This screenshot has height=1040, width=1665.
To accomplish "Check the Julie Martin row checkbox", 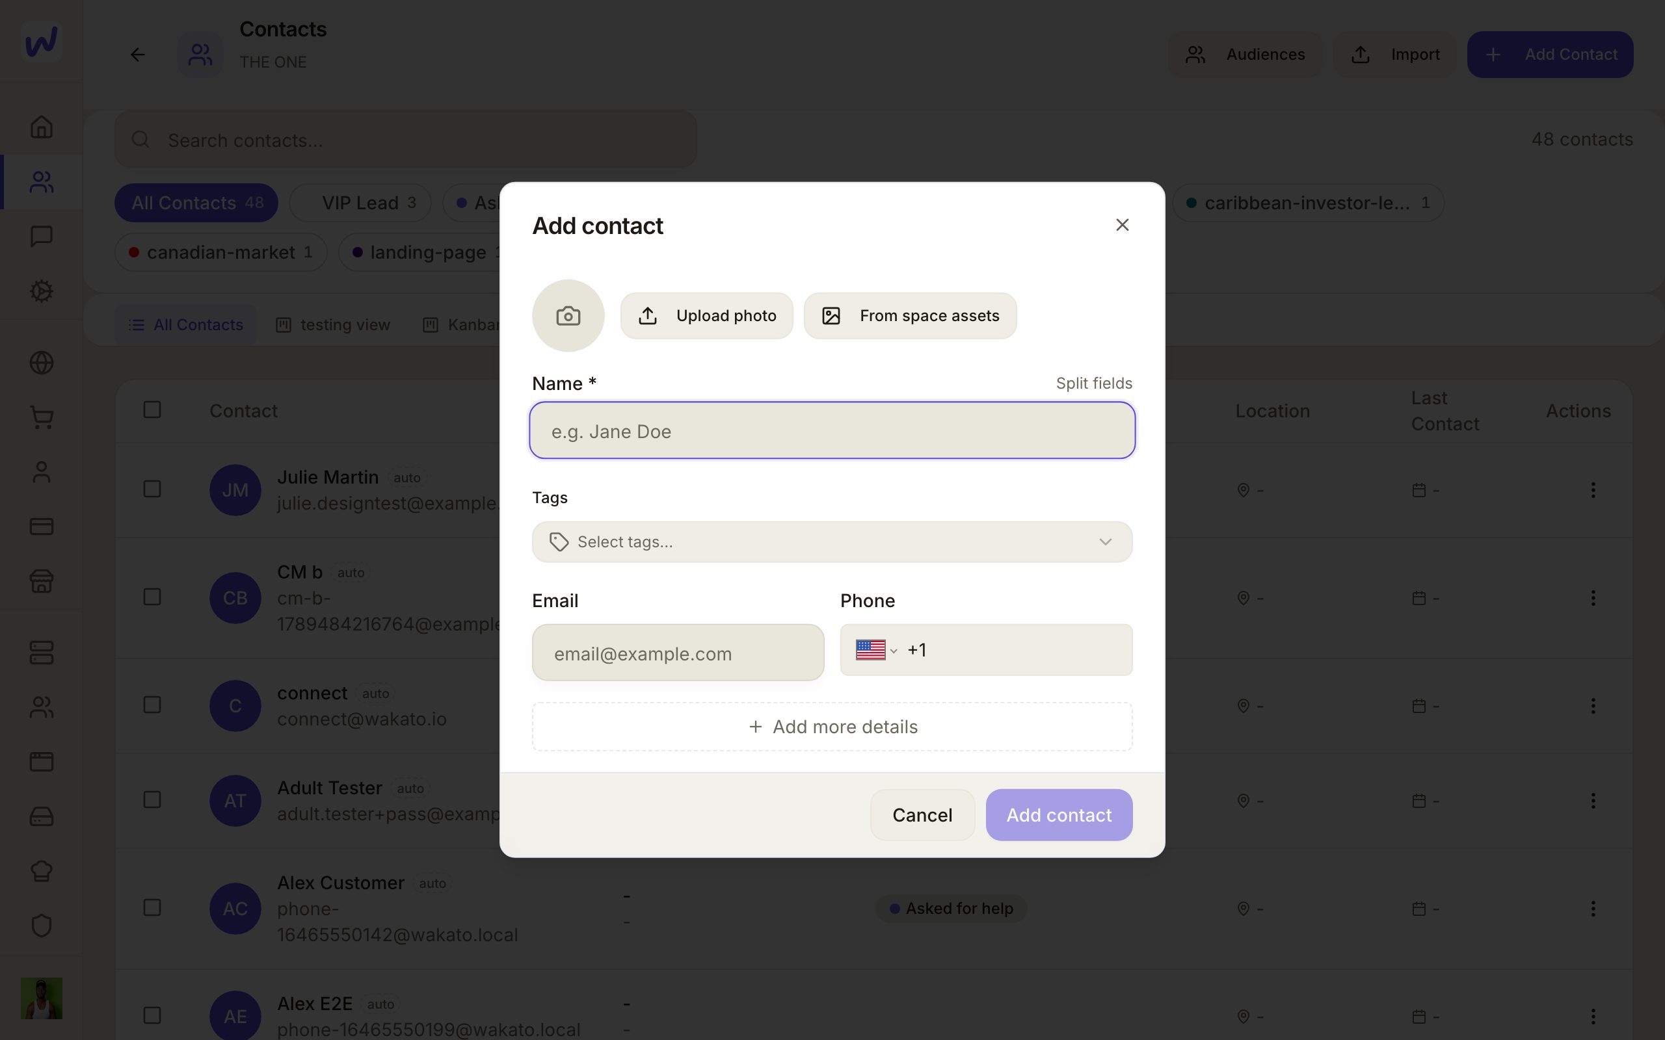I will 152,489.
